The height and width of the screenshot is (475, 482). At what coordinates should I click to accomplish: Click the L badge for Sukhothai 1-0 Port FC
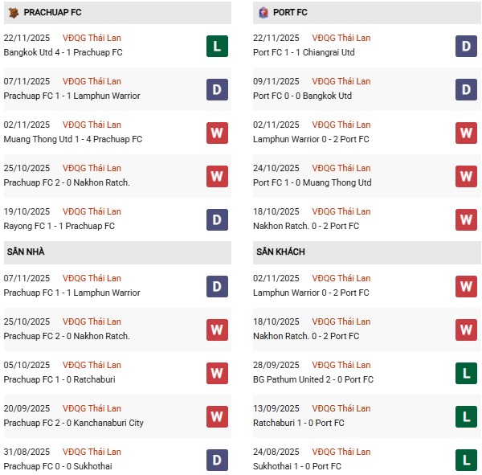coord(466,460)
